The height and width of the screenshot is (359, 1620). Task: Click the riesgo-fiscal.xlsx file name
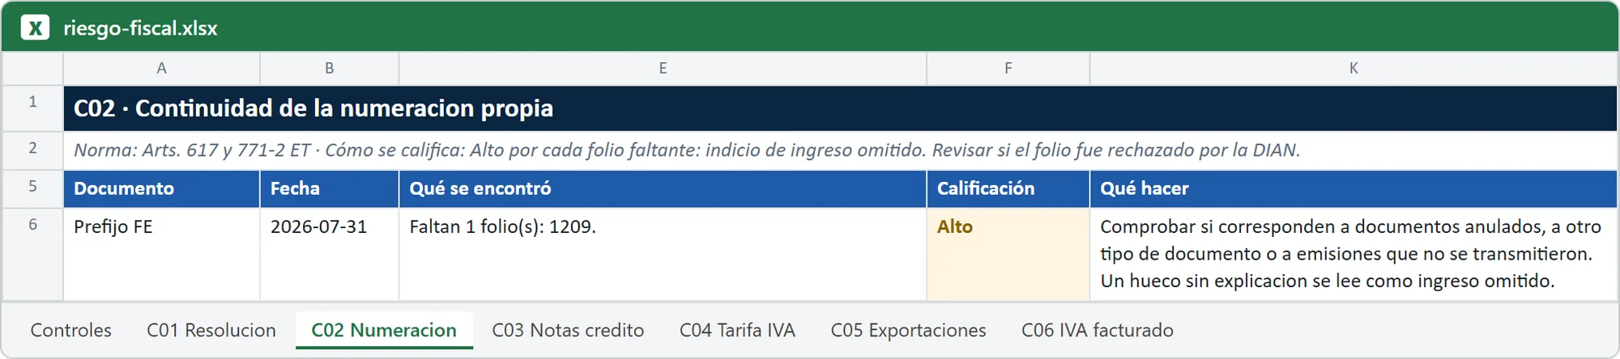click(x=140, y=27)
